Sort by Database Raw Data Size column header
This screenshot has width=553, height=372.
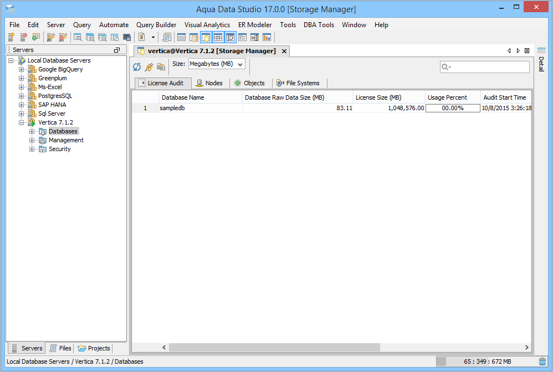(298, 97)
